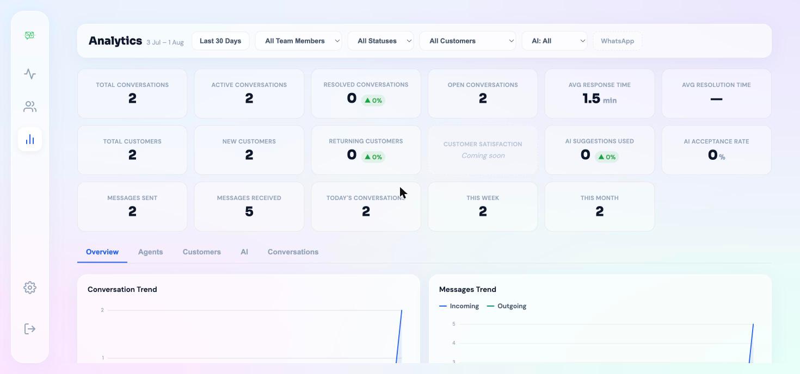Click the Analytics page heading
The image size is (800, 374).
pyautogui.click(x=115, y=41)
